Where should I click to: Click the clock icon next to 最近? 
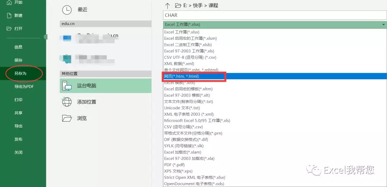(67, 10)
